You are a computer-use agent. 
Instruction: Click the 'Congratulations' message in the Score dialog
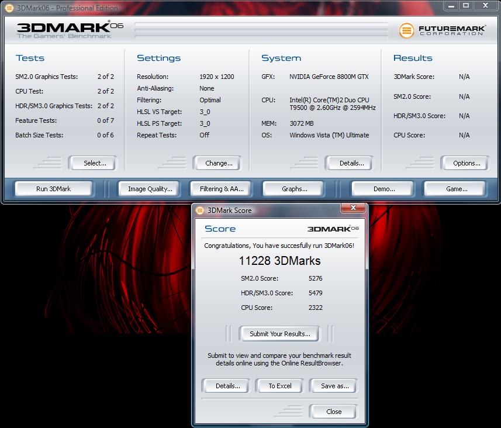(x=279, y=246)
